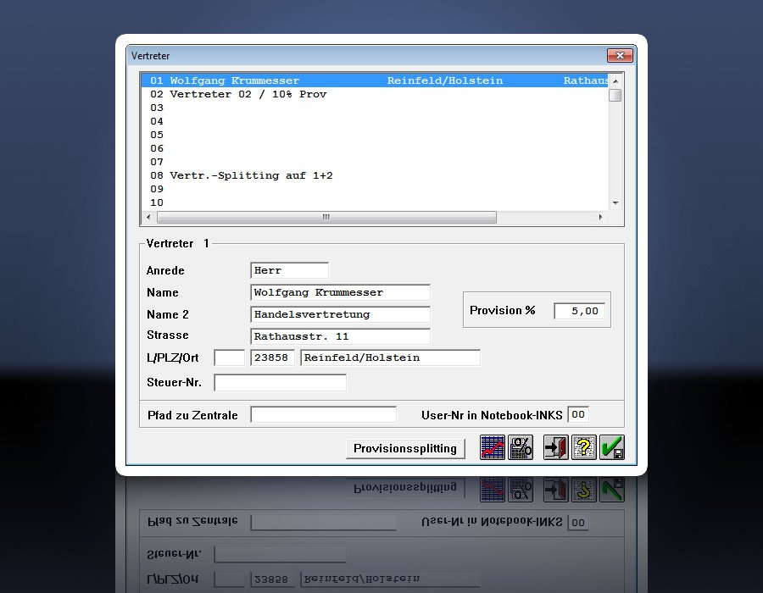Save with green checkmark icon
Screen dimensions: 763x593
point(612,447)
